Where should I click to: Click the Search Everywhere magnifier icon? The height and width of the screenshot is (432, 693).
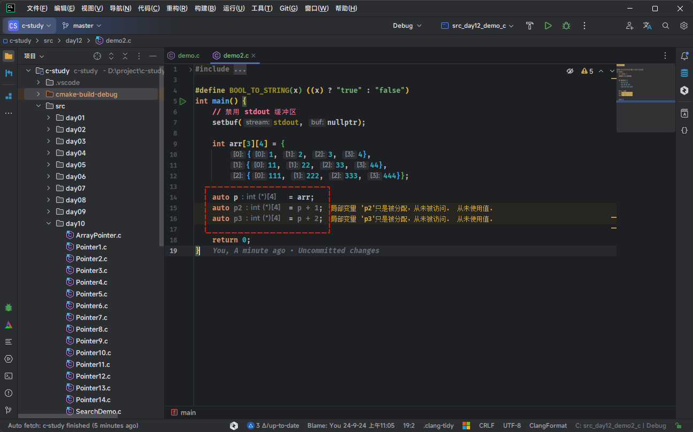pos(666,26)
